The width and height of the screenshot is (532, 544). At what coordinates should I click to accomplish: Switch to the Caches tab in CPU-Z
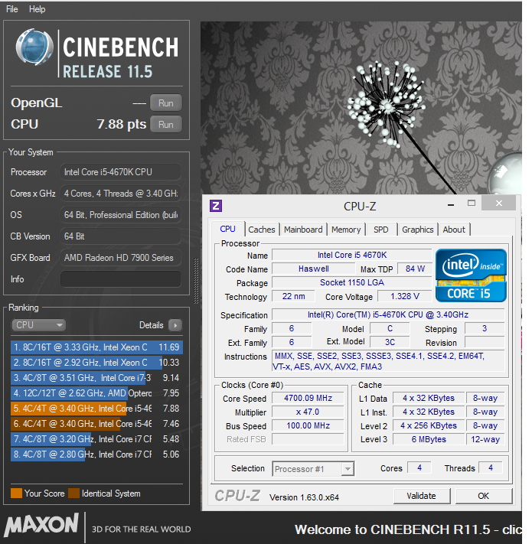click(262, 230)
